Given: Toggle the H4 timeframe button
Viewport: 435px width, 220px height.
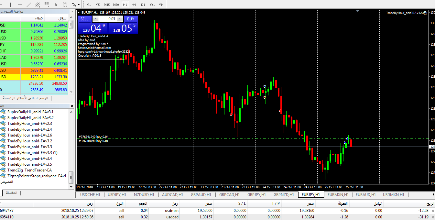Looking at the screenshot, I should coord(134,5).
